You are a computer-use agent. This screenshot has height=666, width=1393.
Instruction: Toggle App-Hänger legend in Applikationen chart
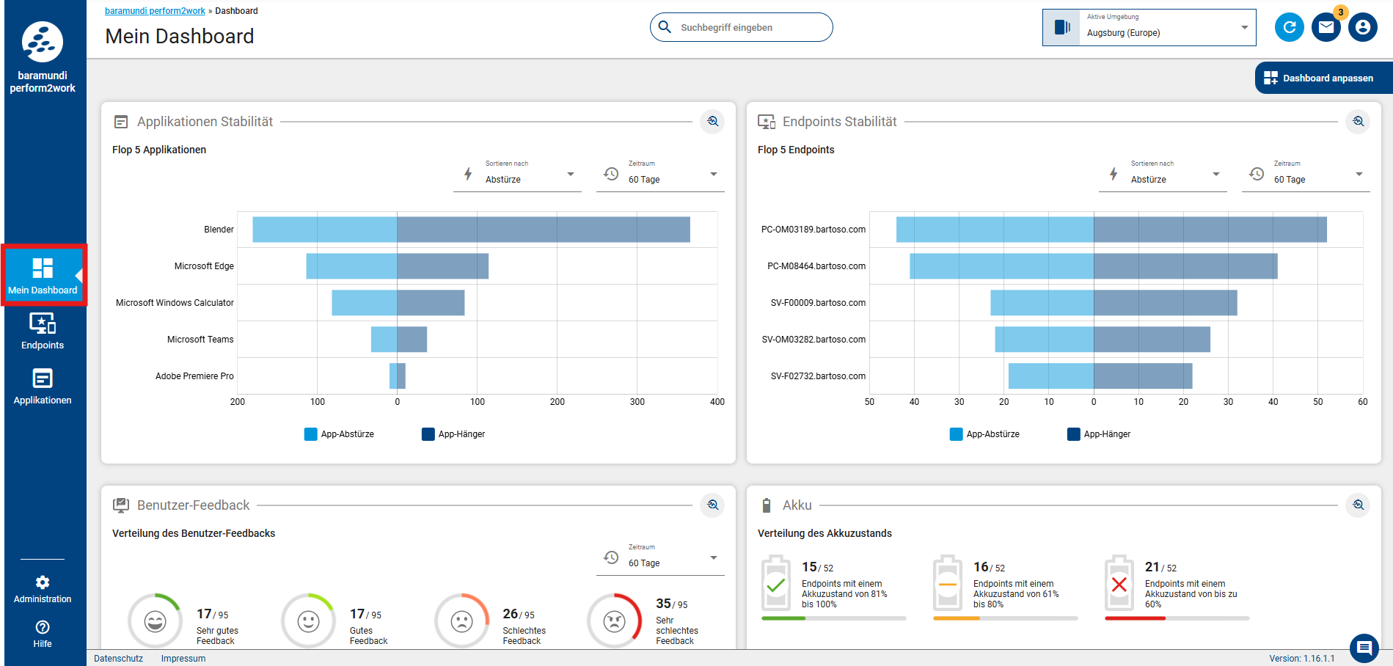point(453,434)
